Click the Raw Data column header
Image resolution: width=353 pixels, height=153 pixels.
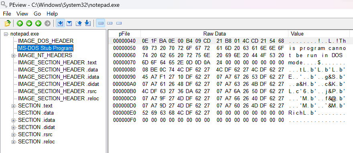tap(214, 34)
